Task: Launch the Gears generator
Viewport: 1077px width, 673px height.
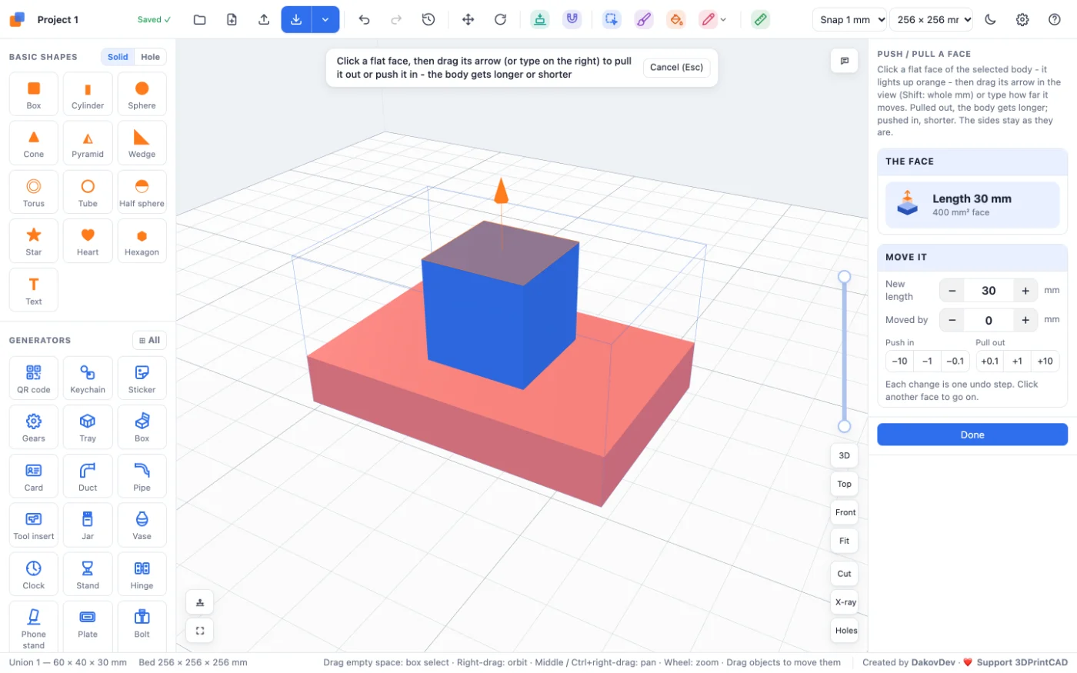Action: [x=34, y=427]
